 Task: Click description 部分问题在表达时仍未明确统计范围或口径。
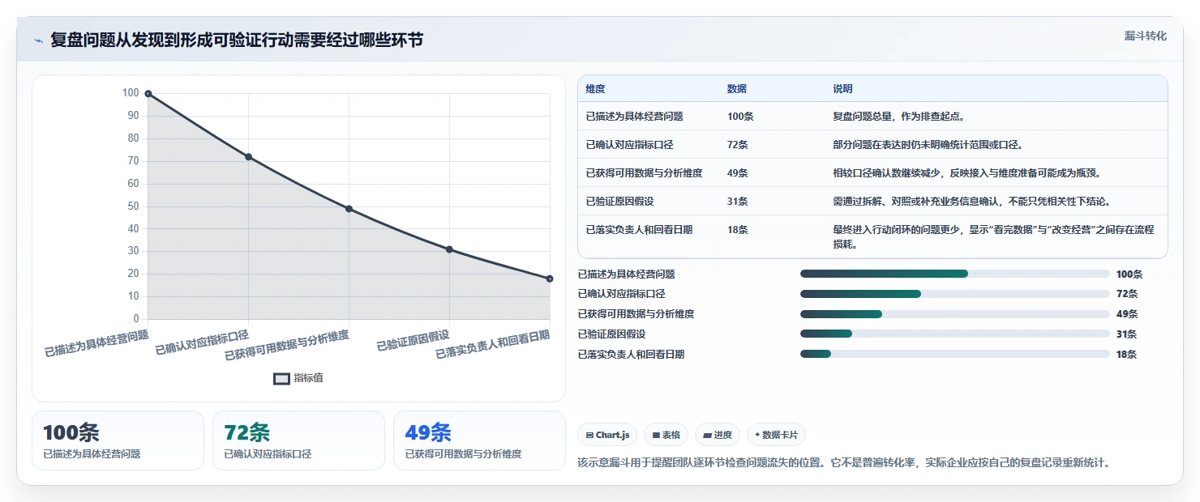[x=928, y=145]
